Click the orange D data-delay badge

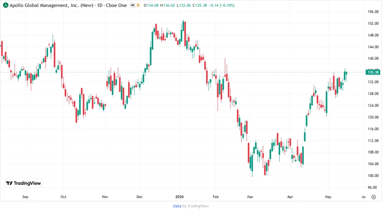click(x=138, y=6)
